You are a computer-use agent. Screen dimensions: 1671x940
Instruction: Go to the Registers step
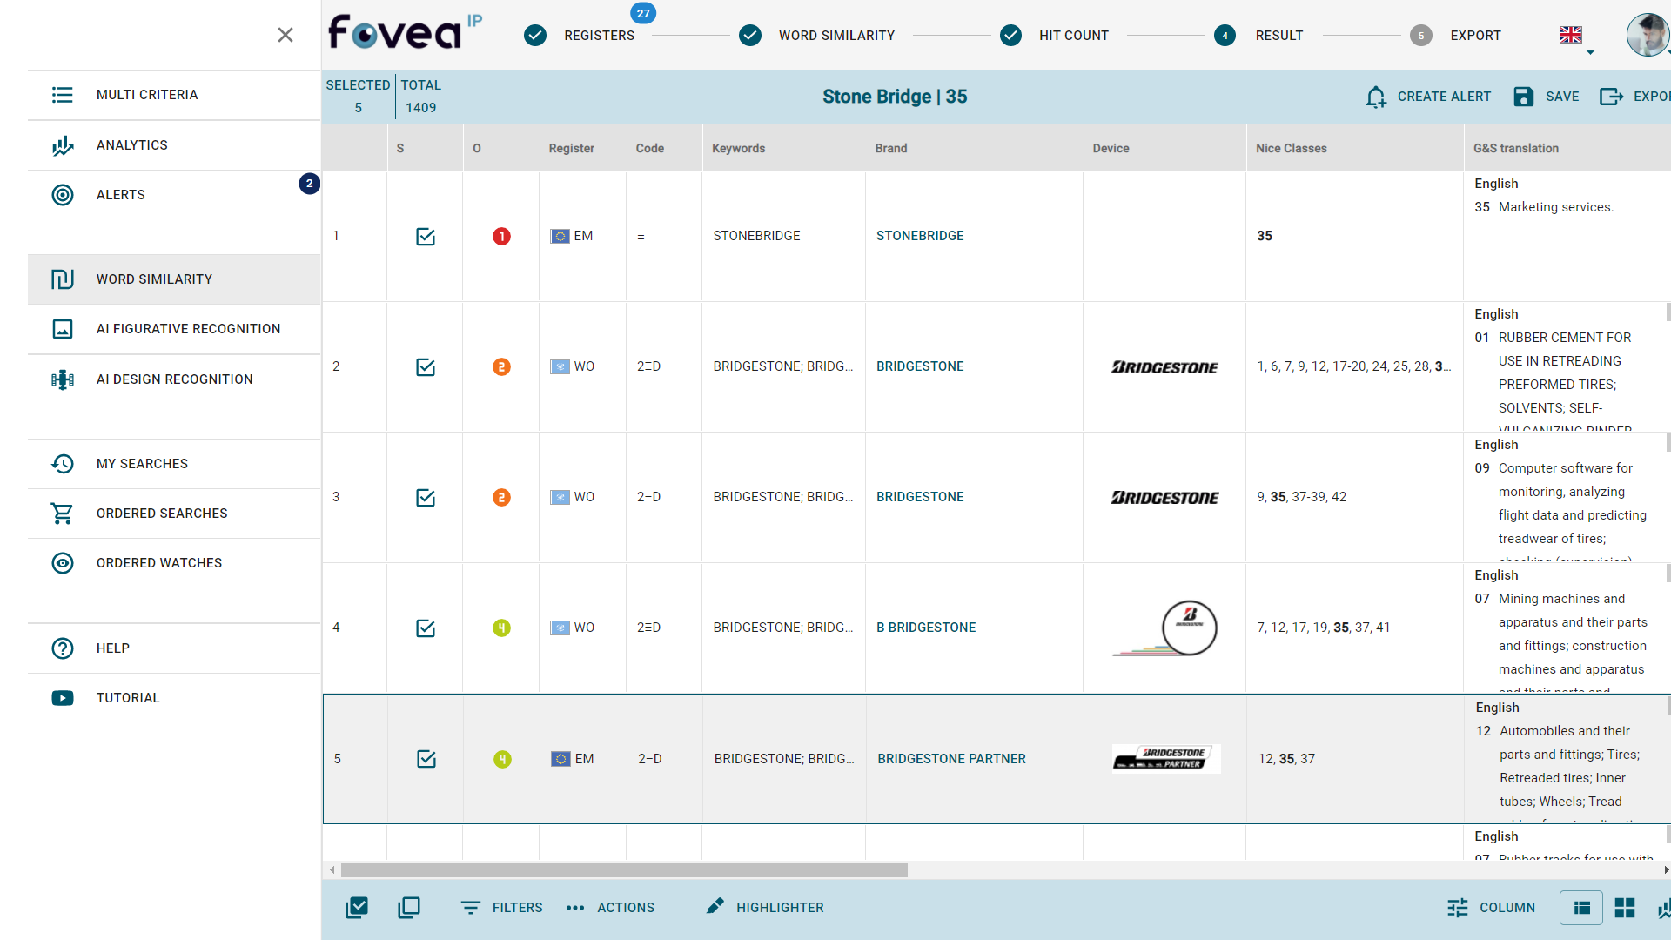pyautogui.click(x=599, y=36)
